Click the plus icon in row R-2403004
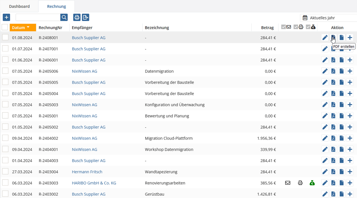357x198 pixels. click(x=350, y=172)
